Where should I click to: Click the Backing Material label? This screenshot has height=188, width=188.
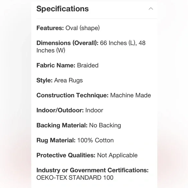pyautogui.click(x=62, y=125)
